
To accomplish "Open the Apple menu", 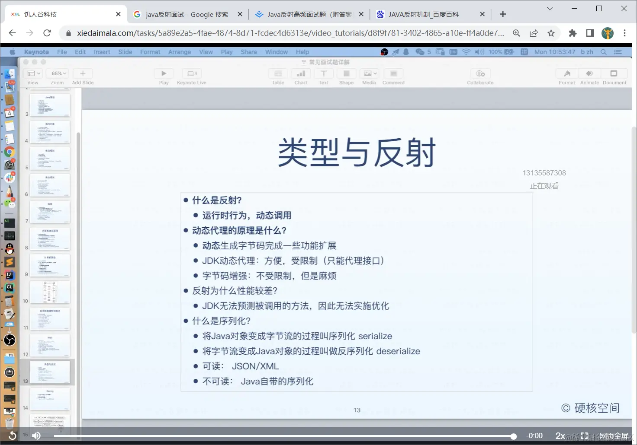I will [13, 52].
